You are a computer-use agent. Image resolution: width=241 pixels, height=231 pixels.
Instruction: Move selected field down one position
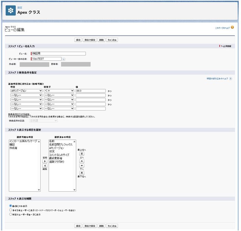point(82,165)
